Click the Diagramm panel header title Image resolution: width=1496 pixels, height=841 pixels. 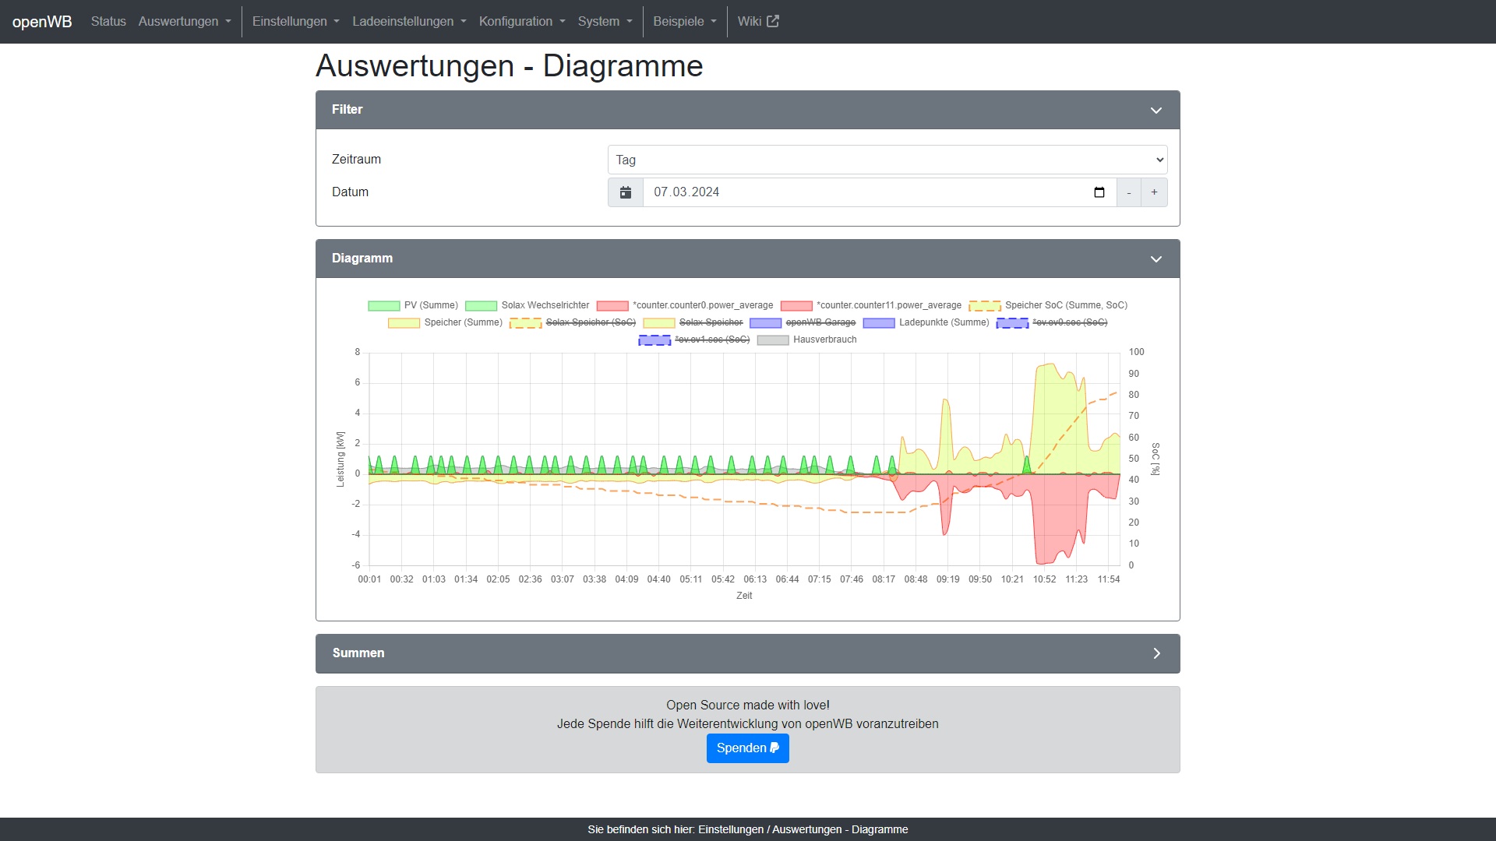(x=362, y=259)
